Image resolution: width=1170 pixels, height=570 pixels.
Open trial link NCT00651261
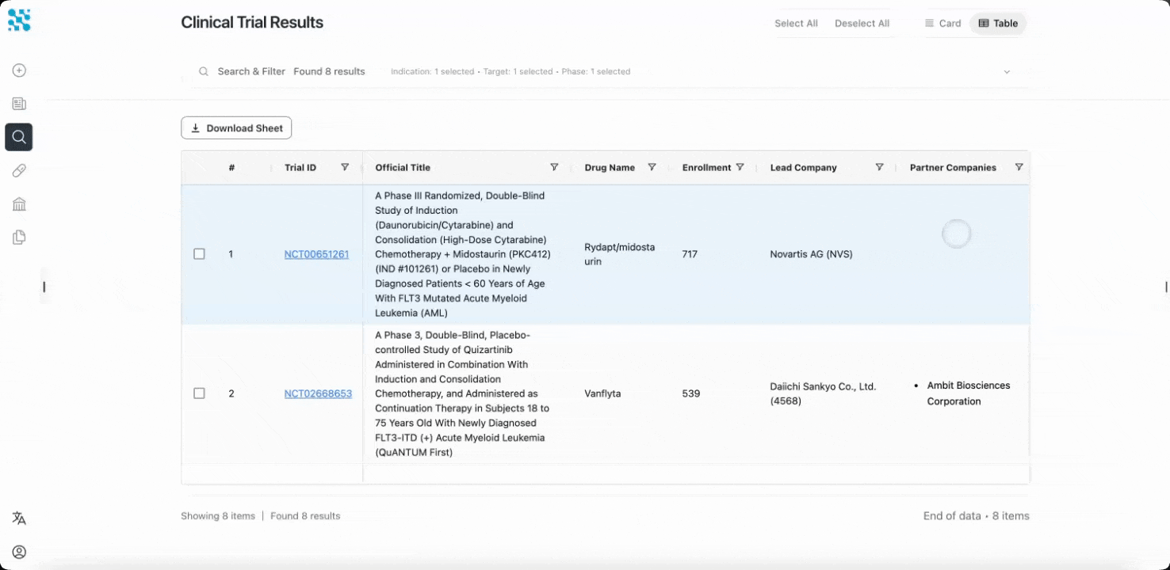tap(316, 254)
